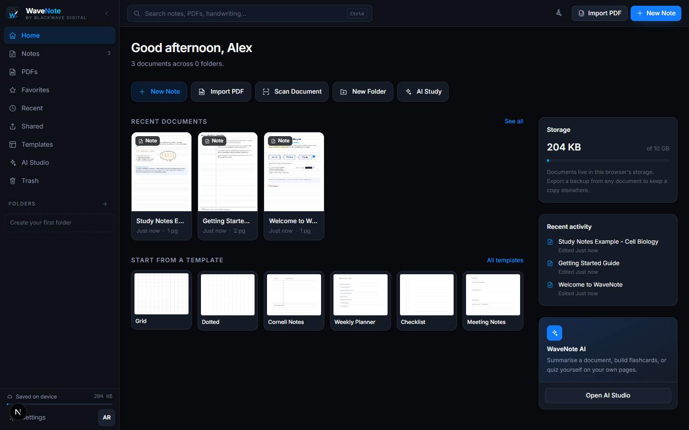
Task: Choose the Grid template
Action: (161, 301)
